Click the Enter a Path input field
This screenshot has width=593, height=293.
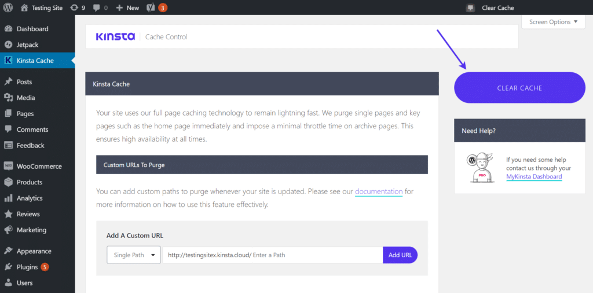coord(317,255)
